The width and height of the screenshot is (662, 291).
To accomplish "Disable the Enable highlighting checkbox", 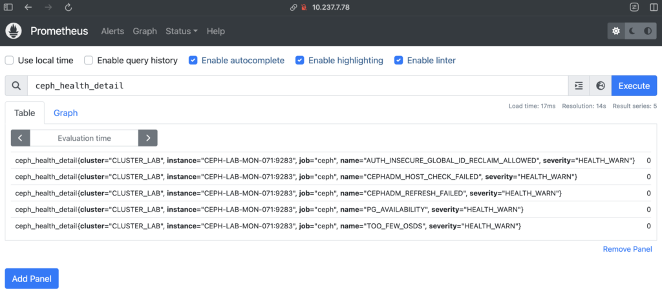I will [x=300, y=60].
